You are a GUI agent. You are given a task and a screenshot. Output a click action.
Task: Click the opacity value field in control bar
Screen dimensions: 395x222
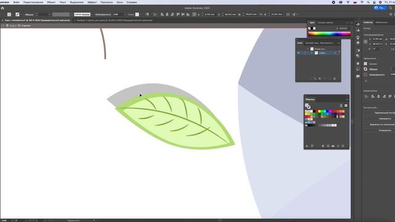[x=118, y=14]
